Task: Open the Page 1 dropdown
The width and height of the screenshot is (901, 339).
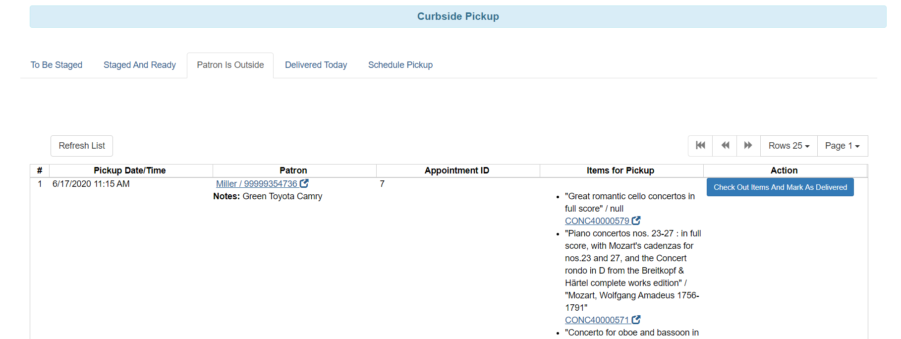Action: point(842,146)
